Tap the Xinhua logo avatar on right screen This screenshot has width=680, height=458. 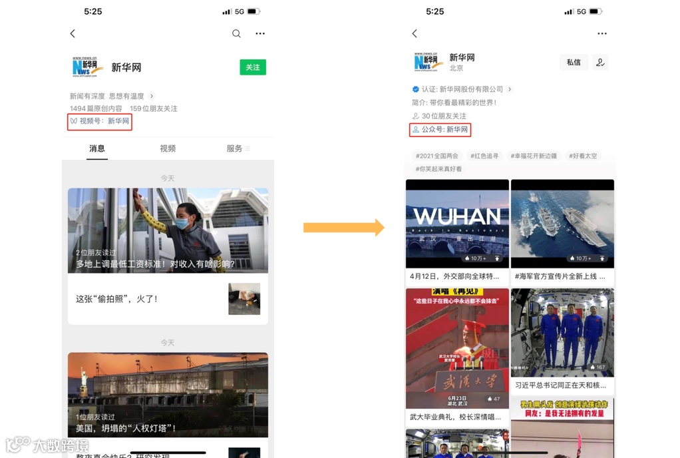coord(428,62)
